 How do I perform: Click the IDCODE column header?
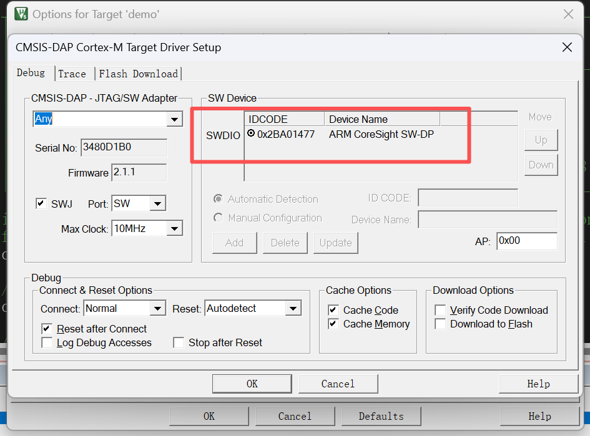(x=285, y=119)
